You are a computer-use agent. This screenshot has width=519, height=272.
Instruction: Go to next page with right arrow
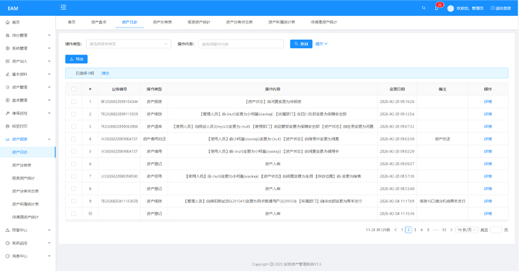(451, 230)
